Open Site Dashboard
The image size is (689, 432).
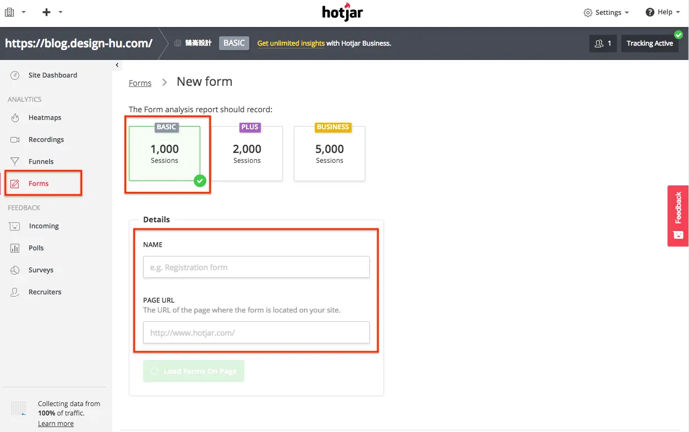(x=53, y=75)
